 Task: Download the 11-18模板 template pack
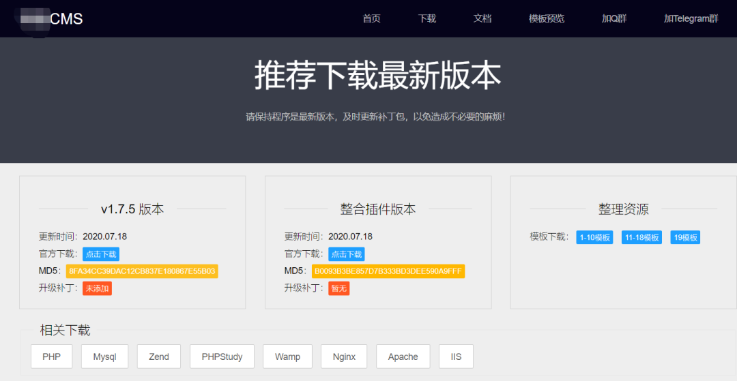coord(641,237)
